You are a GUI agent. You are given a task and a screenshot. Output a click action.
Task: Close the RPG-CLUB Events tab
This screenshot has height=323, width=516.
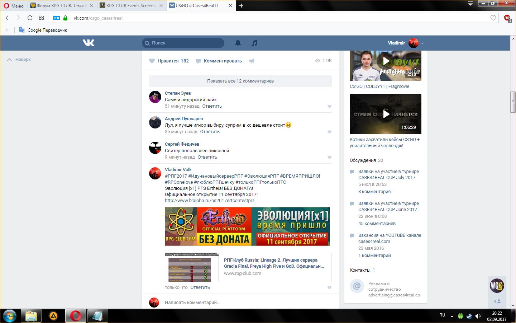pos(161,5)
